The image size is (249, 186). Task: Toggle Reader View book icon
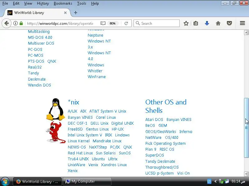pyautogui.click(x=103, y=24)
